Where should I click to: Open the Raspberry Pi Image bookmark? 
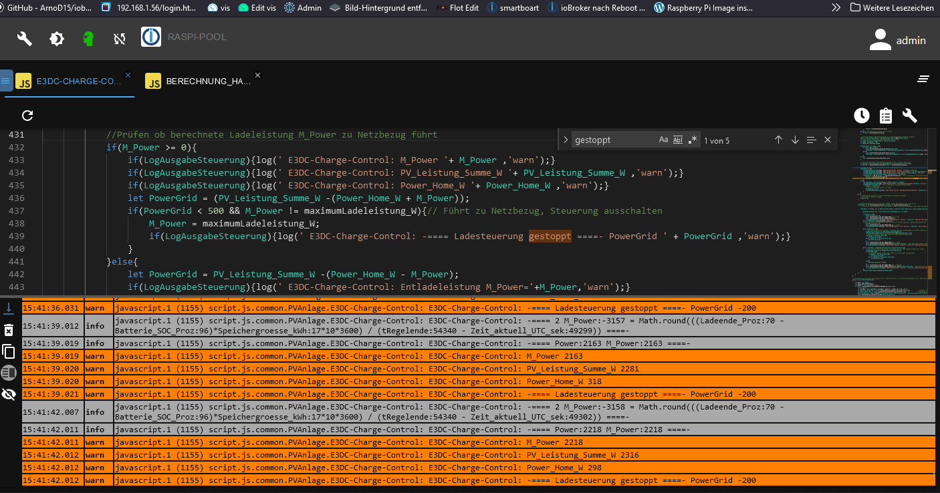[x=703, y=8]
